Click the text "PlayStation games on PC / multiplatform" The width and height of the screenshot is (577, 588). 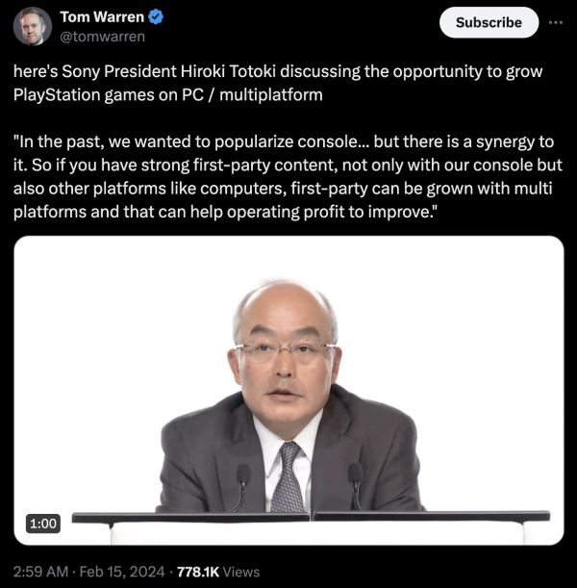pos(168,95)
